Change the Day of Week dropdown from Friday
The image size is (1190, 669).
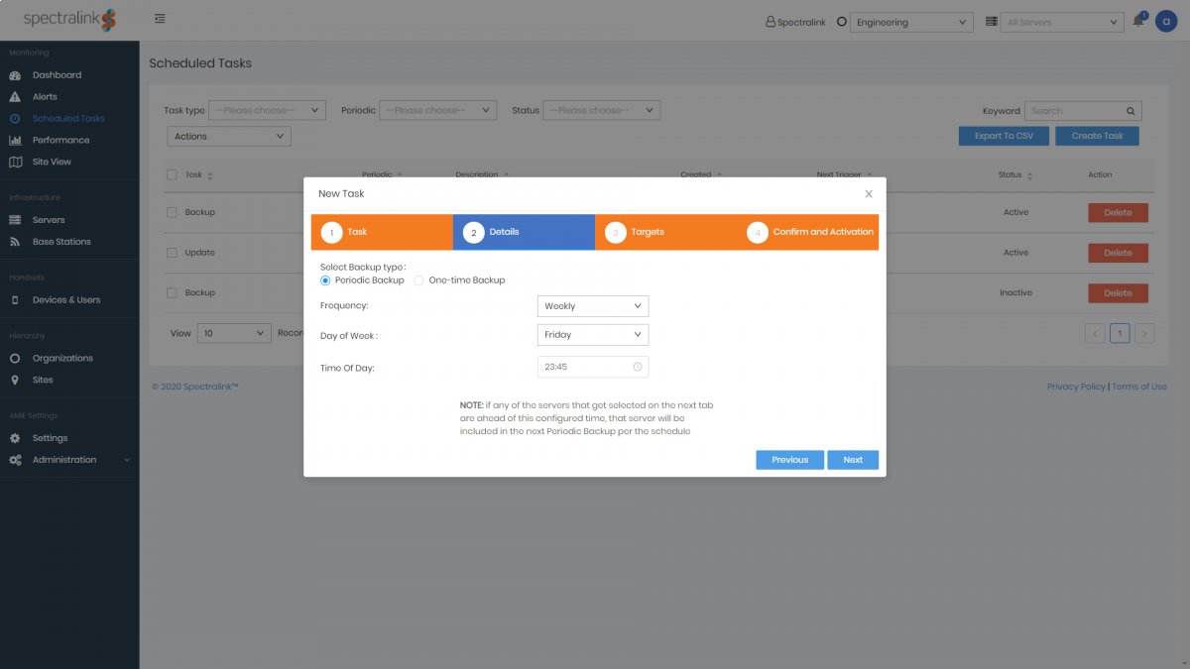pyautogui.click(x=592, y=335)
